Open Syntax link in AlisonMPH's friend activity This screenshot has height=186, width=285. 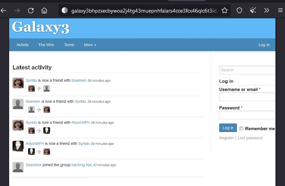pyautogui.click(x=84, y=144)
